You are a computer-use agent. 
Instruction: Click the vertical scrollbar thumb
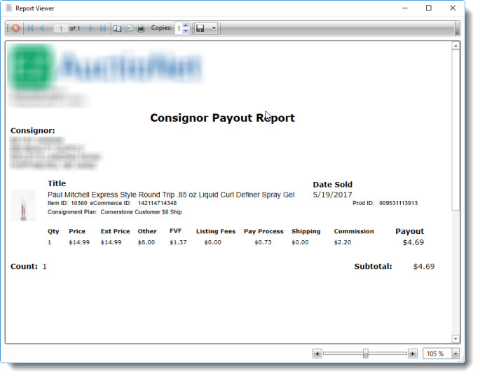455,130
